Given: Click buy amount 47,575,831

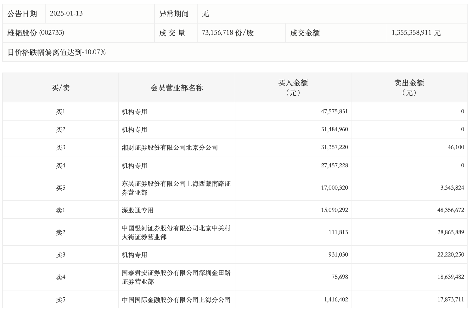Looking at the screenshot, I should click(x=334, y=111).
